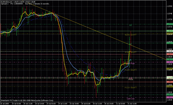Click the '30 Jul 19:00' time axis label
The width and height of the screenshot is (173, 105).
click(109, 104)
